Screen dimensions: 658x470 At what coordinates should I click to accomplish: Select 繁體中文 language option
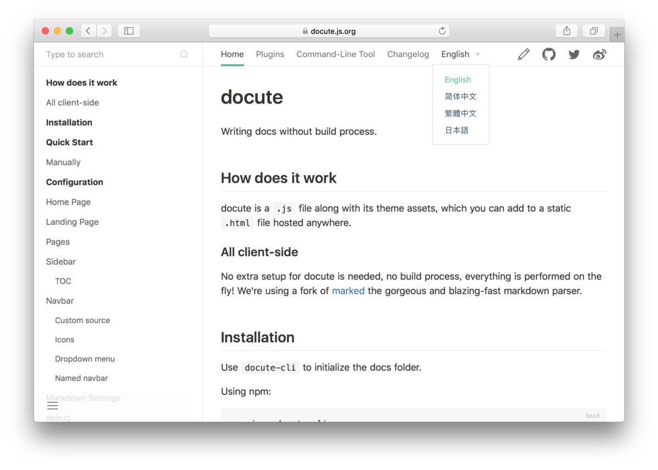(x=461, y=114)
